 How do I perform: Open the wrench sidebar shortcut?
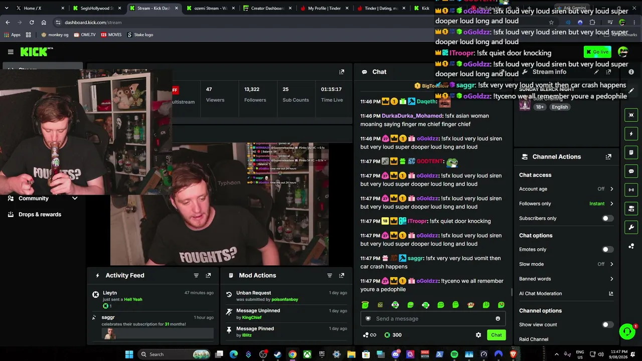pyautogui.click(x=631, y=227)
